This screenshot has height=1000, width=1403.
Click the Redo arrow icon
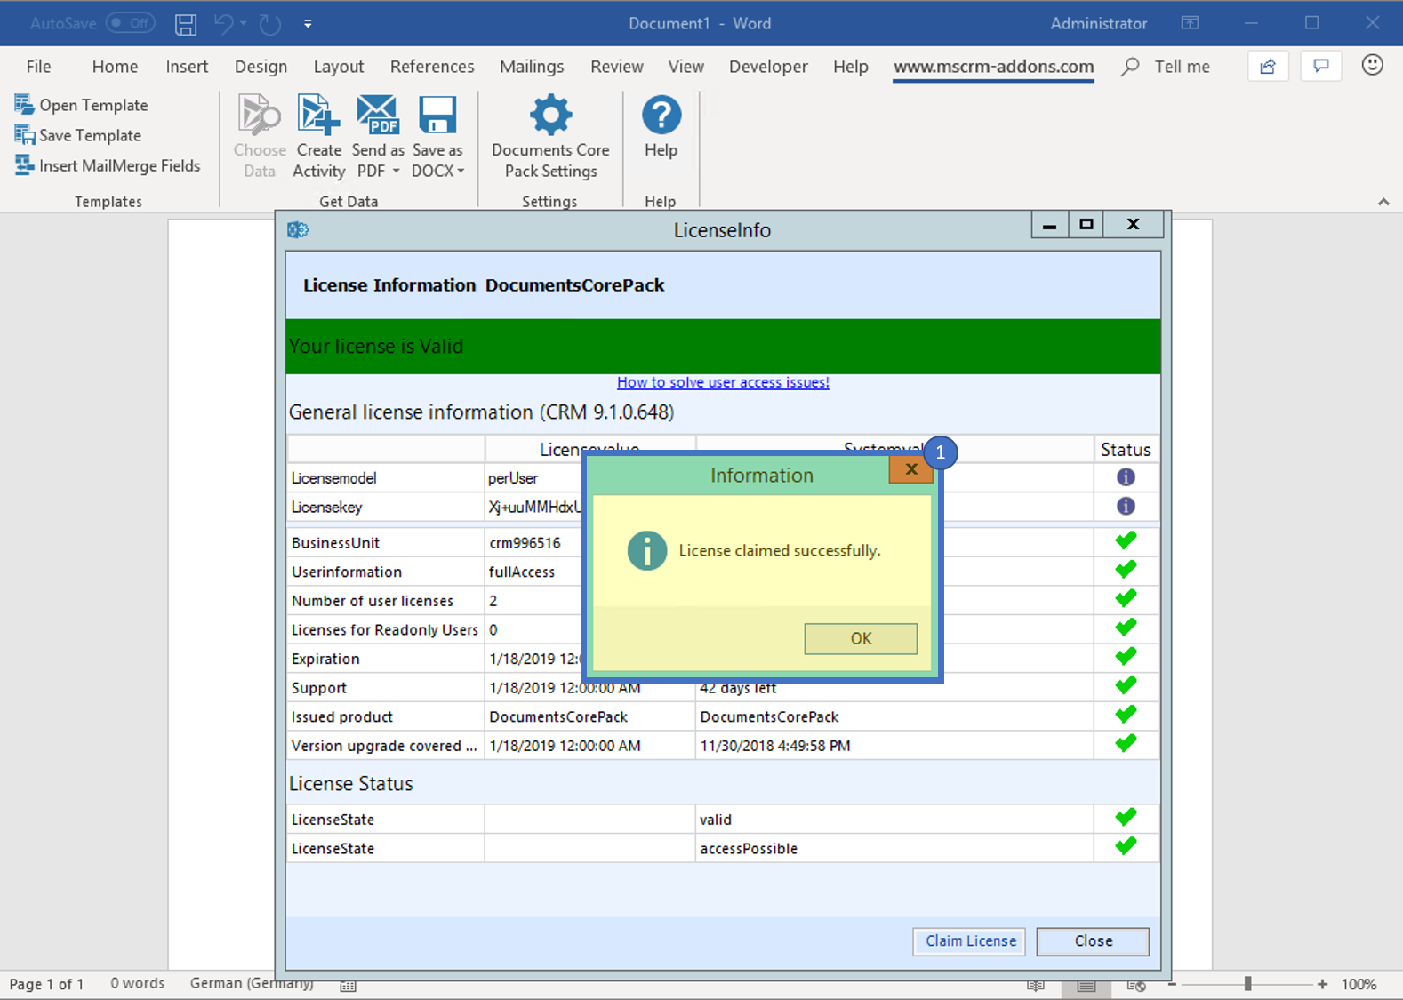tap(270, 24)
